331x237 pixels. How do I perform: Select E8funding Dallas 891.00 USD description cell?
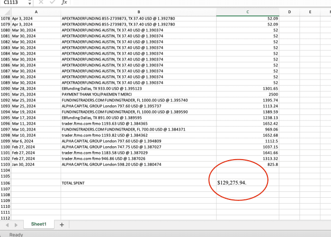point(139,118)
